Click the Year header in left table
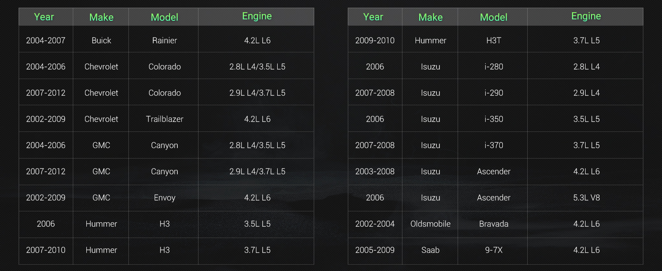Image resolution: width=662 pixels, height=271 pixels. coord(46,17)
